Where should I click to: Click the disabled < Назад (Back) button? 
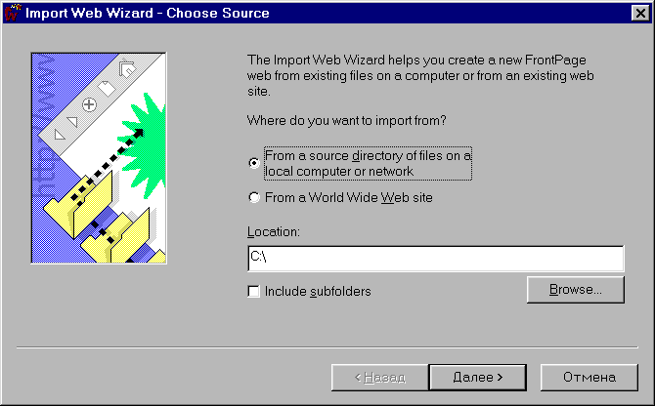(378, 376)
